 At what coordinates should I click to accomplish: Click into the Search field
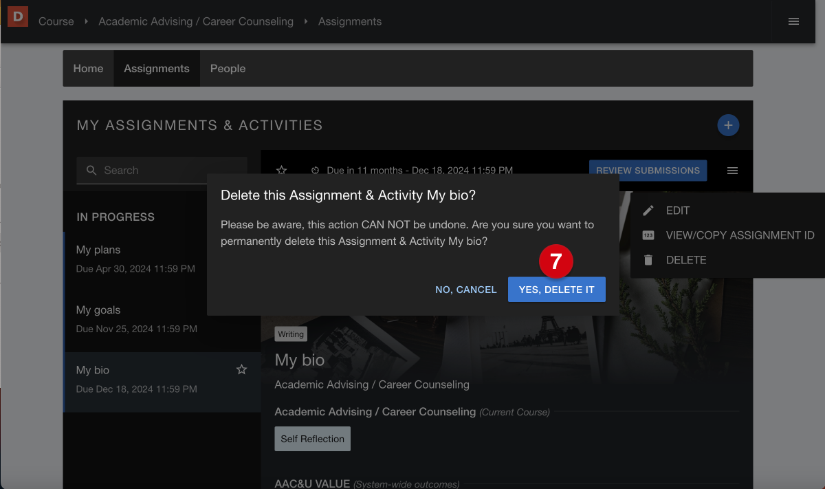(x=162, y=171)
